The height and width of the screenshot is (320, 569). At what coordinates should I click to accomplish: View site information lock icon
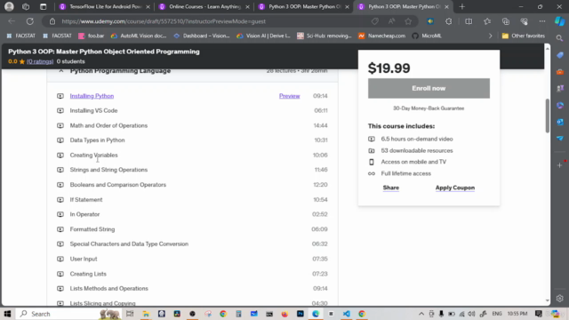(x=52, y=21)
